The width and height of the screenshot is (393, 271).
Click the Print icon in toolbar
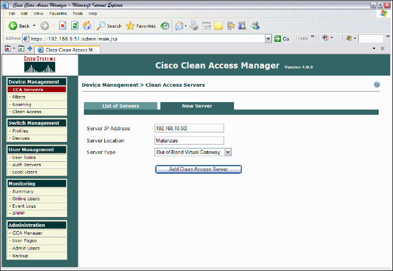click(x=194, y=26)
